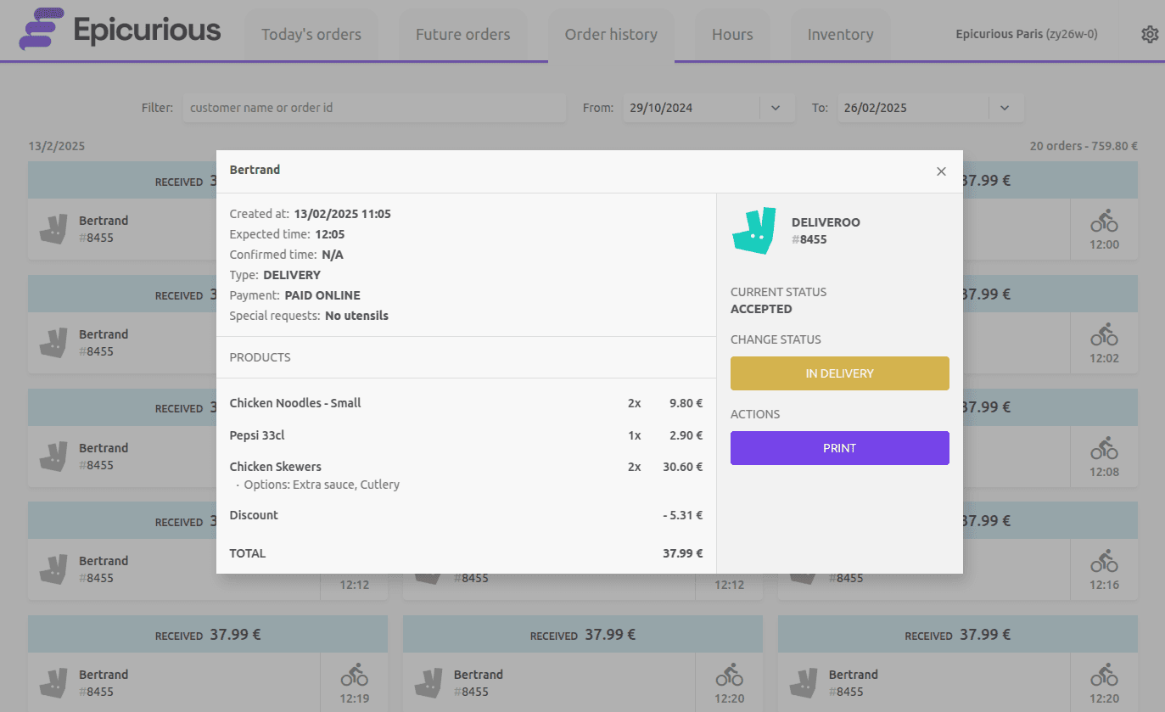The height and width of the screenshot is (712, 1165).
Task: Close the Bertrand order dialog
Action: pyautogui.click(x=941, y=171)
